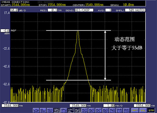Select the AUT SCL auto scale indicator
Viewport: 157px width, 113px height.
coord(98,110)
